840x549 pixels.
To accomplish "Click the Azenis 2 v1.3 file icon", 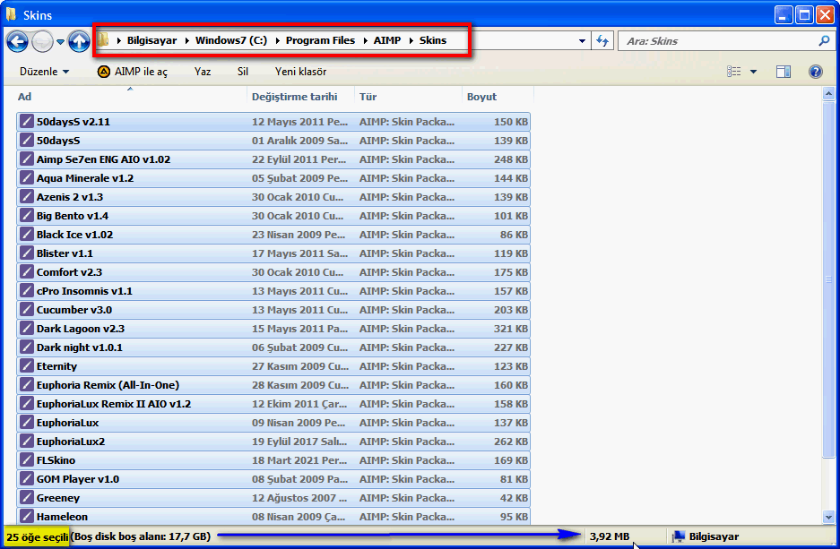I will (x=27, y=196).
